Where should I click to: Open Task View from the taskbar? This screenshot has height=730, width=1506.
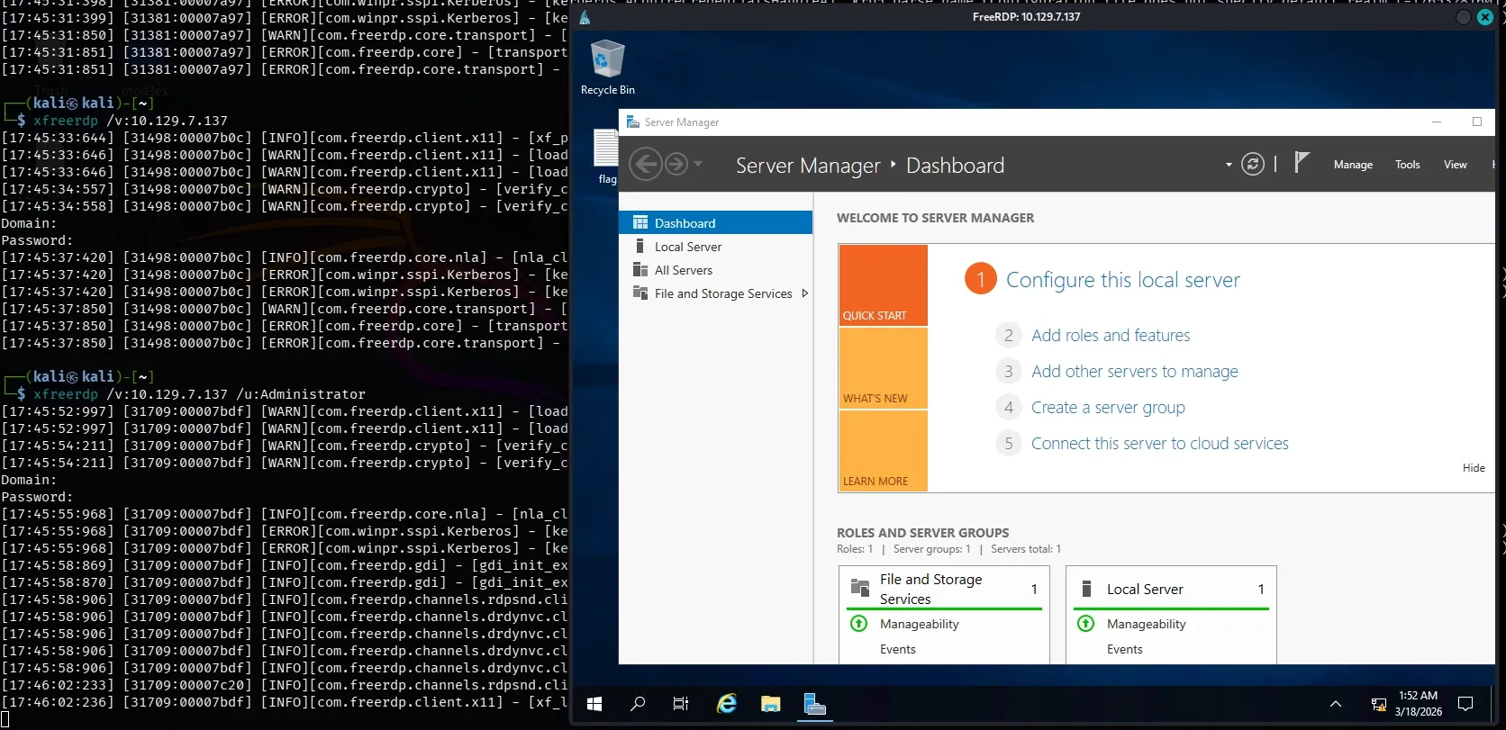tap(681, 704)
